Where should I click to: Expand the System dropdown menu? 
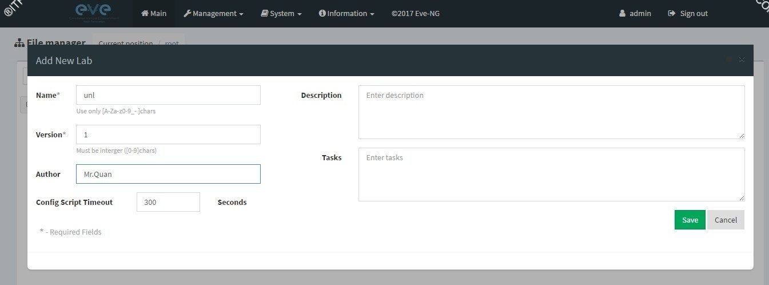coord(281,13)
